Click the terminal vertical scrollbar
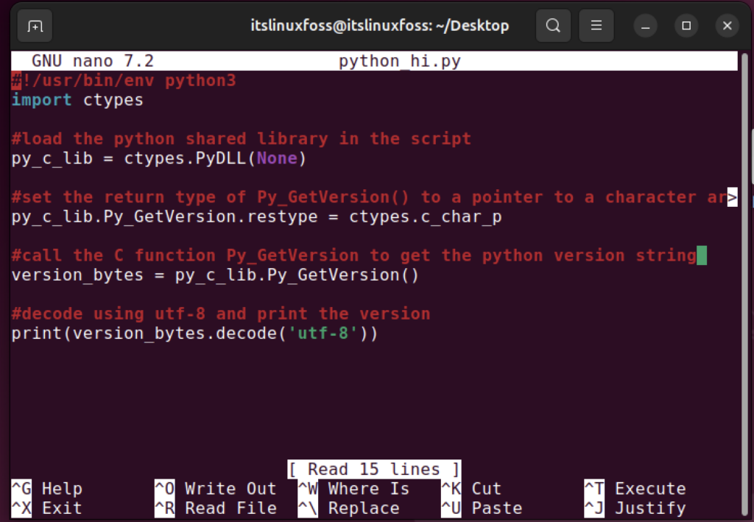The width and height of the screenshot is (754, 522). 745,283
